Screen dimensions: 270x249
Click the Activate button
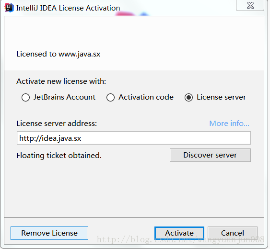click(179, 233)
